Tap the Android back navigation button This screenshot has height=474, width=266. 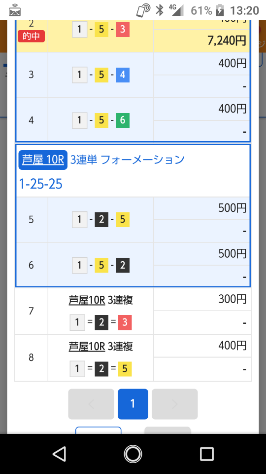click(x=60, y=454)
